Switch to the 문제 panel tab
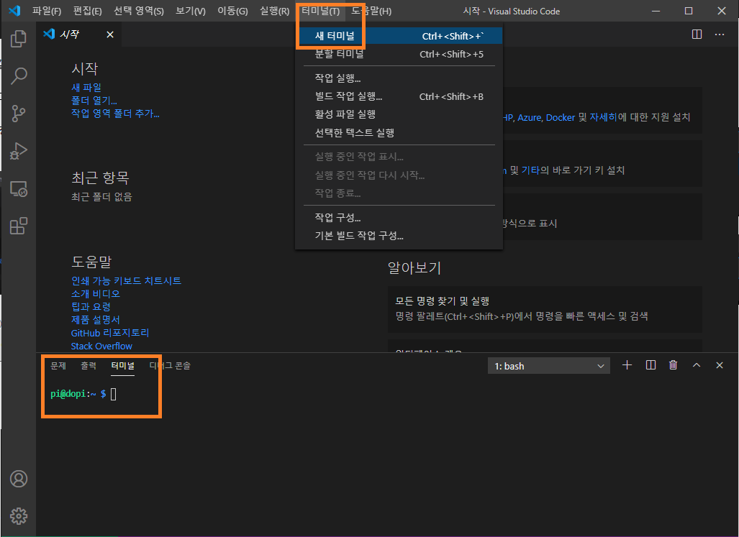Viewport: 739px width, 537px height. tap(58, 366)
